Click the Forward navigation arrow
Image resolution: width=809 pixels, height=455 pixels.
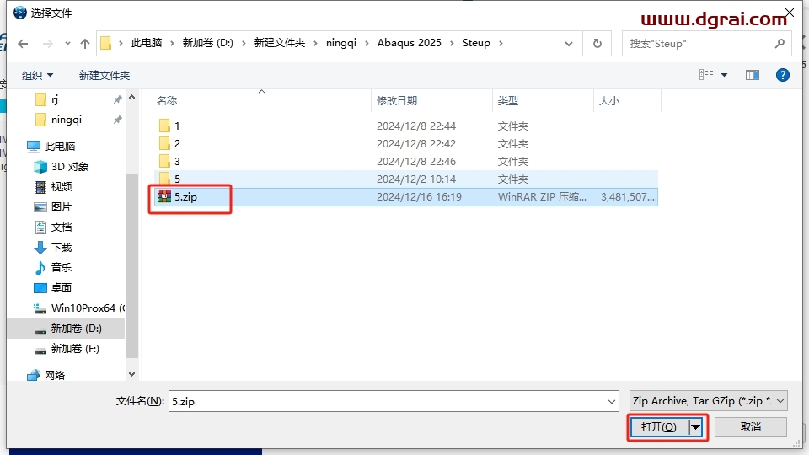pyautogui.click(x=47, y=44)
